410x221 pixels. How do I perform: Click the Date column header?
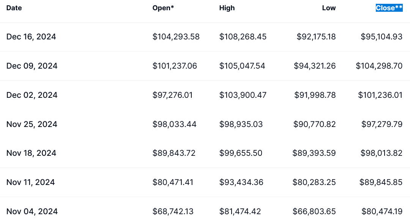click(x=14, y=8)
